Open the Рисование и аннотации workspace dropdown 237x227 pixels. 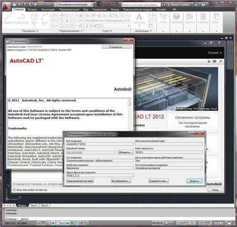coord(73,5)
